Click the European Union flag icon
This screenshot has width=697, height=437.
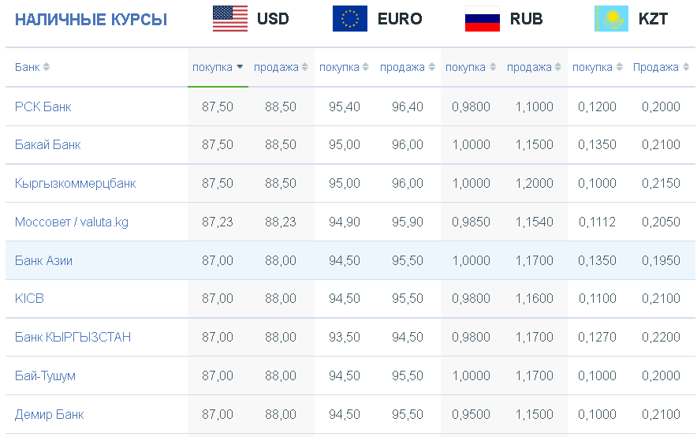coord(350,19)
